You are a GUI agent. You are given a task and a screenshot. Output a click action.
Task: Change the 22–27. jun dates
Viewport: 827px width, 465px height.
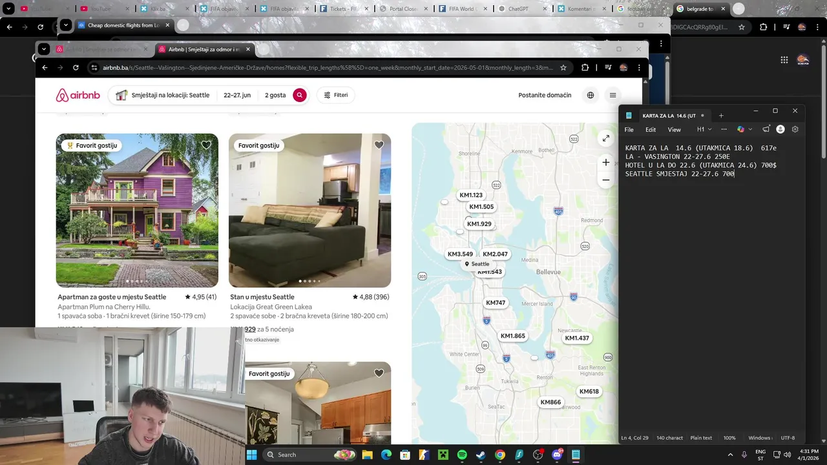pos(237,95)
